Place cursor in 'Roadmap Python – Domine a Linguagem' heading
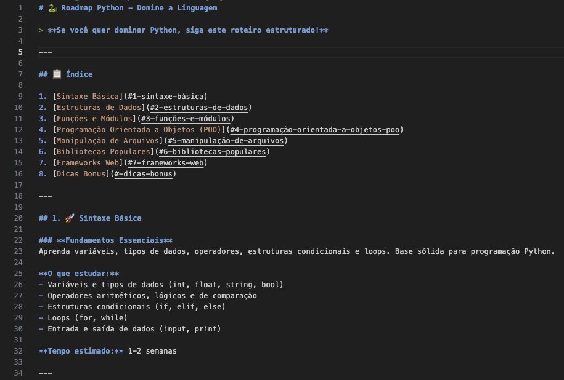564x380 pixels. [x=139, y=8]
